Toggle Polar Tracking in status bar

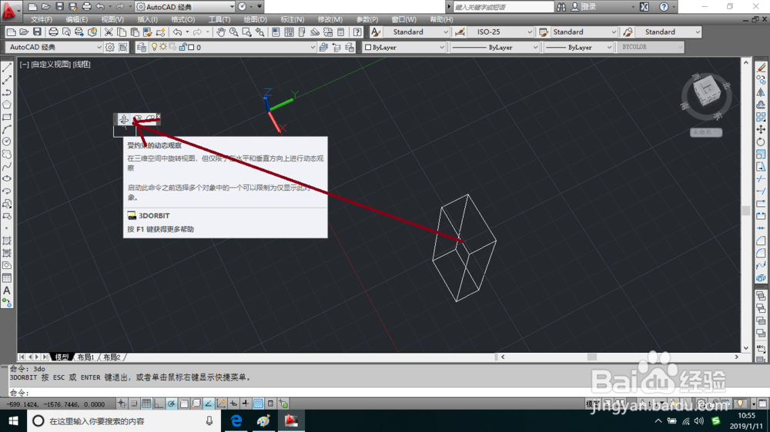[171, 404]
